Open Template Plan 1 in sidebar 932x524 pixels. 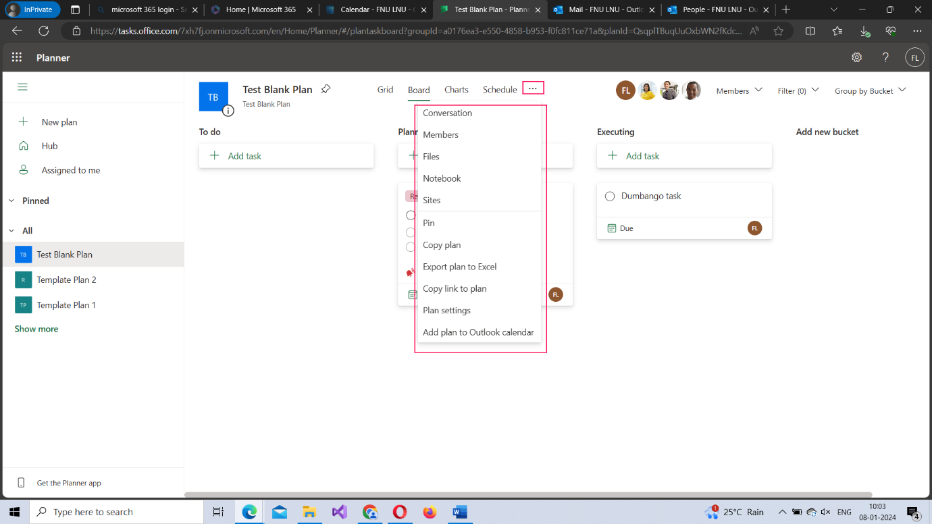93,305
